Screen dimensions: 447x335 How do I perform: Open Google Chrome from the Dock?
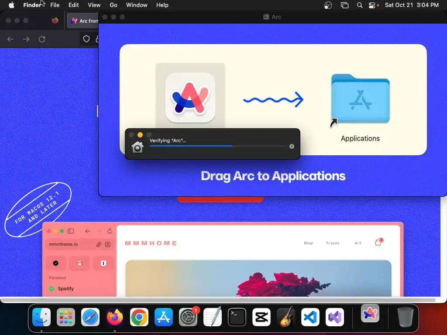tap(139, 317)
